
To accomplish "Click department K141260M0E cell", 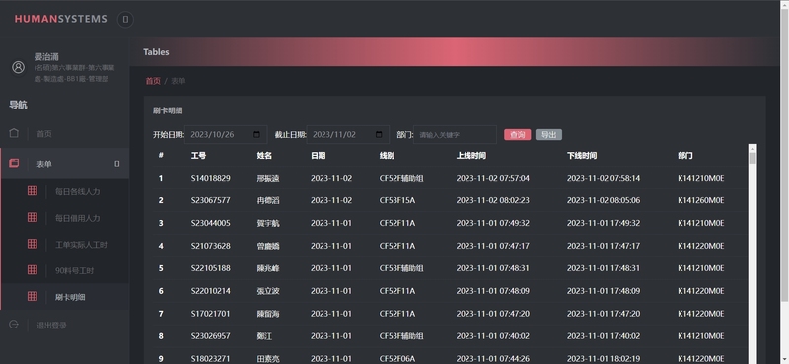I will [x=701, y=200].
